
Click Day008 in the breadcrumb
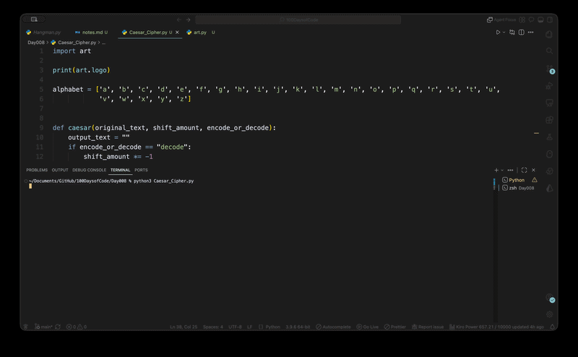click(x=35, y=43)
